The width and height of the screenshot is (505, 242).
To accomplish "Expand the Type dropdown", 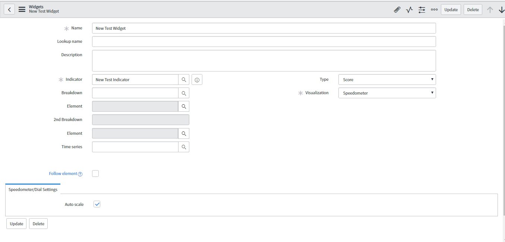I will [387, 80].
